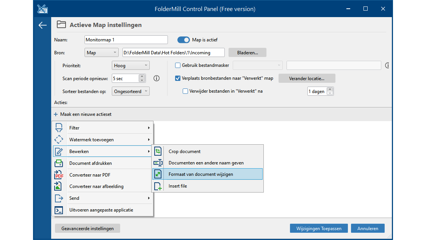Click the Document afdrukken printer icon
This screenshot has width=426, height=240.
click(x=59, y=163)
